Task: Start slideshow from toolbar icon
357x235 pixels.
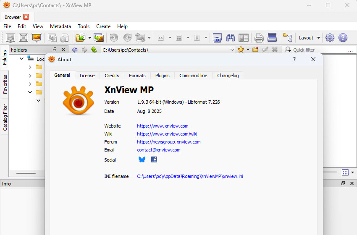Action: point(37,38)
